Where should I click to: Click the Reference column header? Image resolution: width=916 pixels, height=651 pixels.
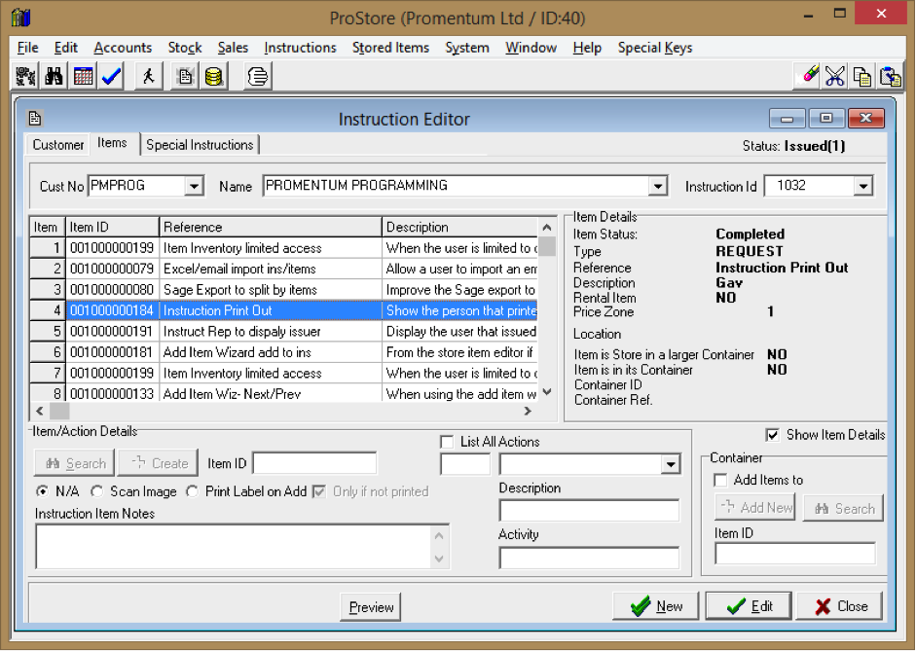(271, 227)
